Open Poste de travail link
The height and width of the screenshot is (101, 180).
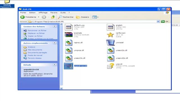35,55
